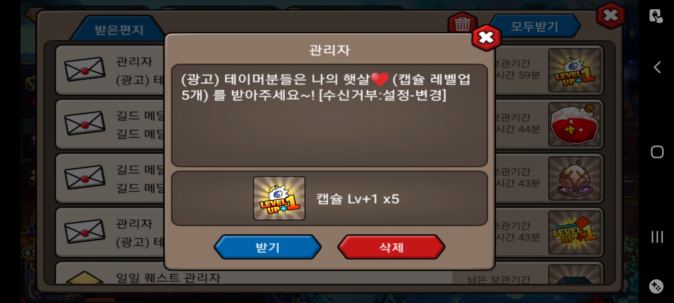
Task: Open the gamepad game tools icon
Action: click(x=656, y=286)
